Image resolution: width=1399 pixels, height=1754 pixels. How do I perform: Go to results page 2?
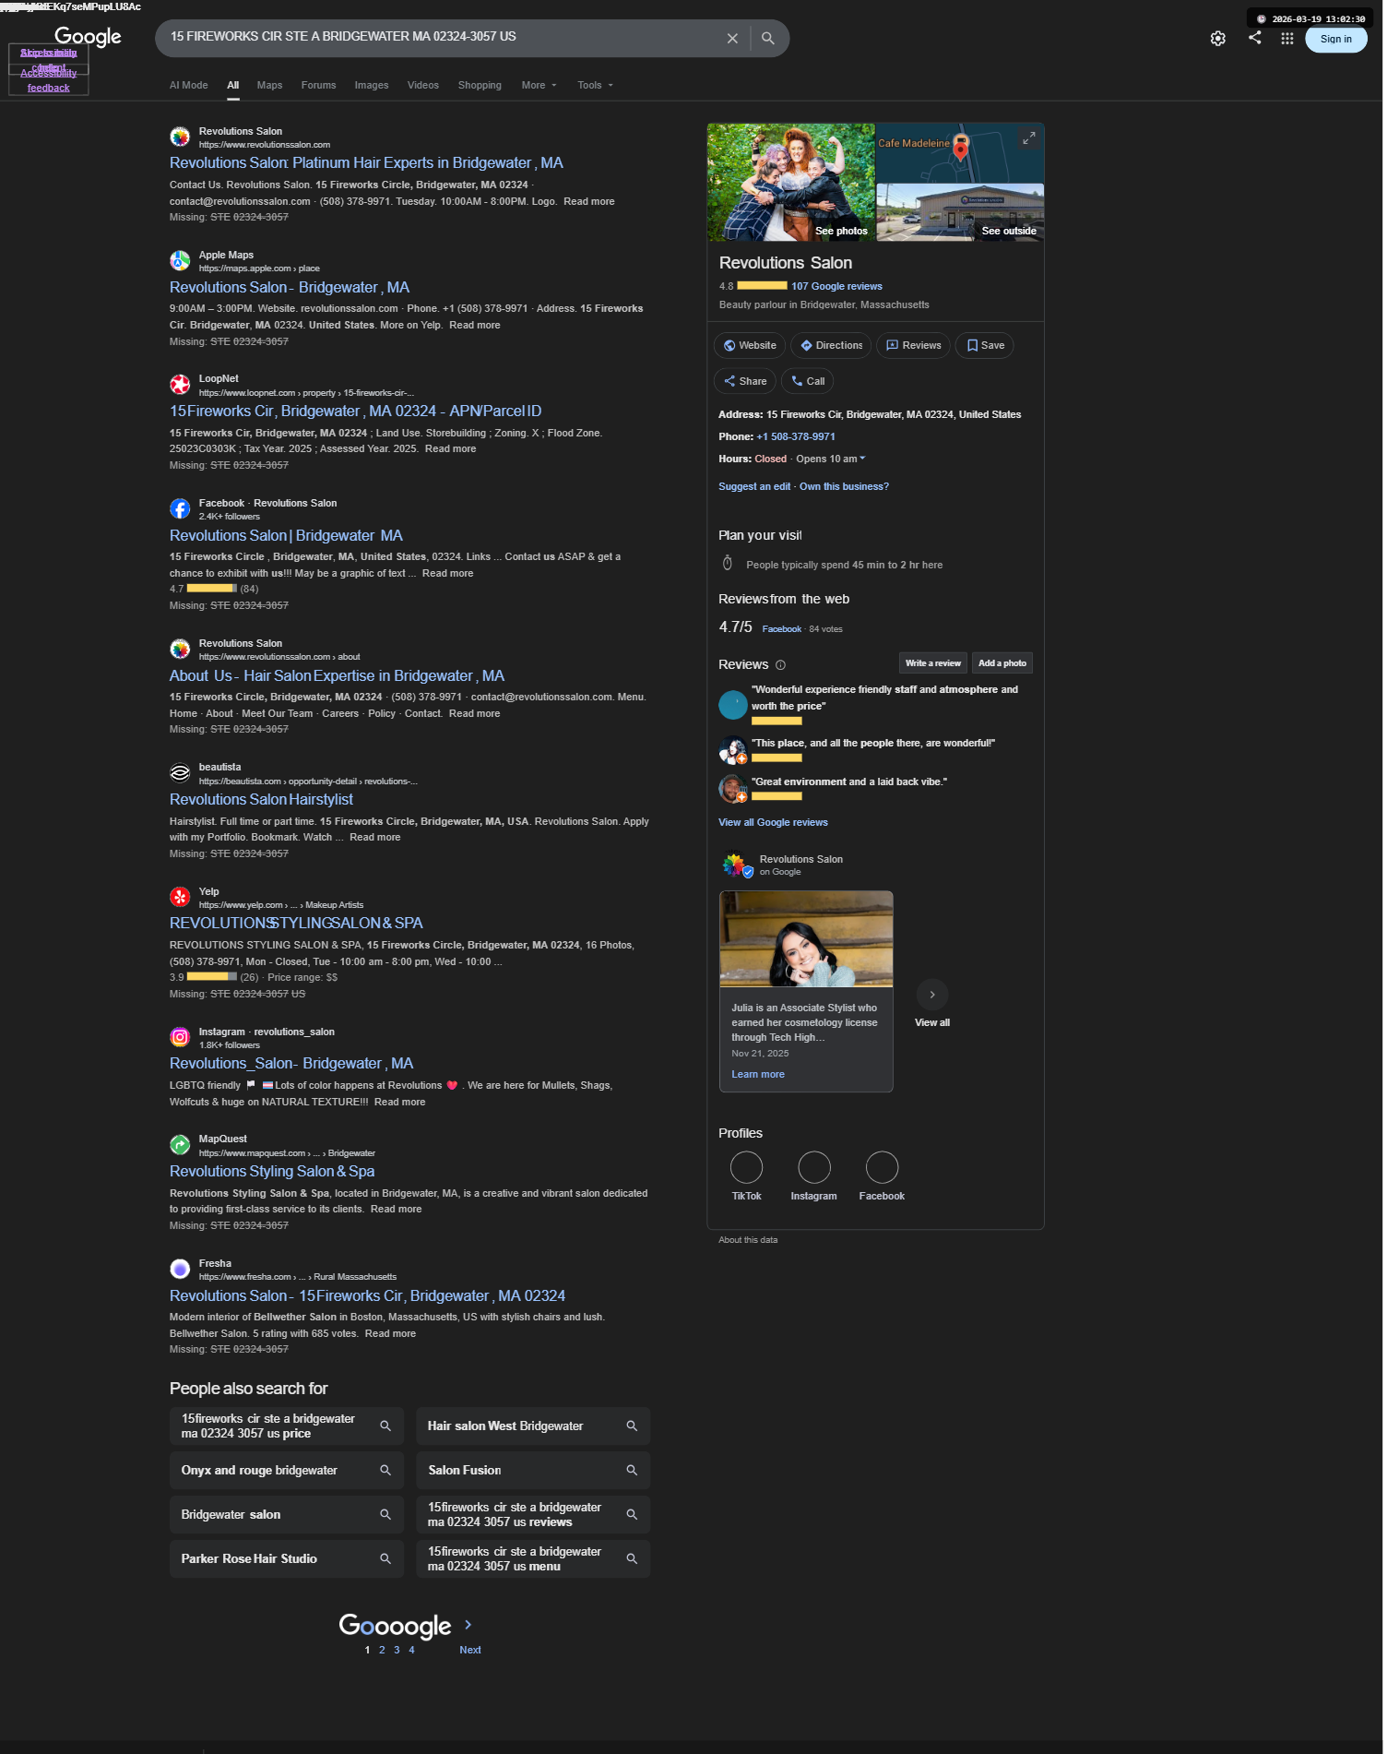(382, 1651)
